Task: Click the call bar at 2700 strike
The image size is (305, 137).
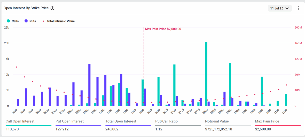Action: coord(174,85)
